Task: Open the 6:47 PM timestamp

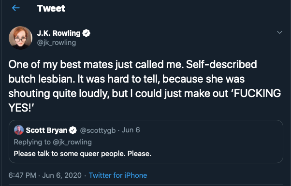Action: [x=22, y=175]
